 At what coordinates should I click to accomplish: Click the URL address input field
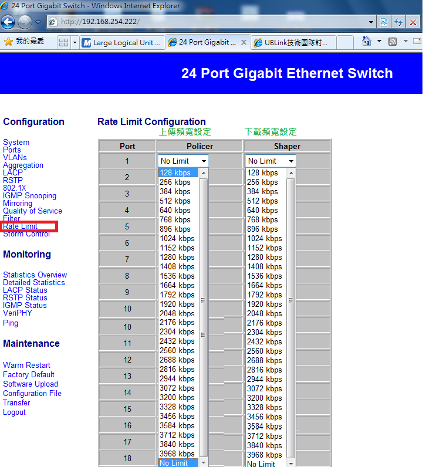[x=211, y=22]
